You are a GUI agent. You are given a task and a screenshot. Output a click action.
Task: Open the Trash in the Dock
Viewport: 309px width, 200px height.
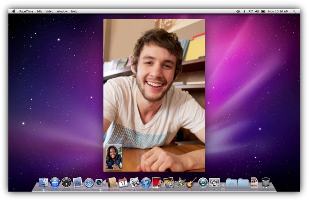pos(266,182)
